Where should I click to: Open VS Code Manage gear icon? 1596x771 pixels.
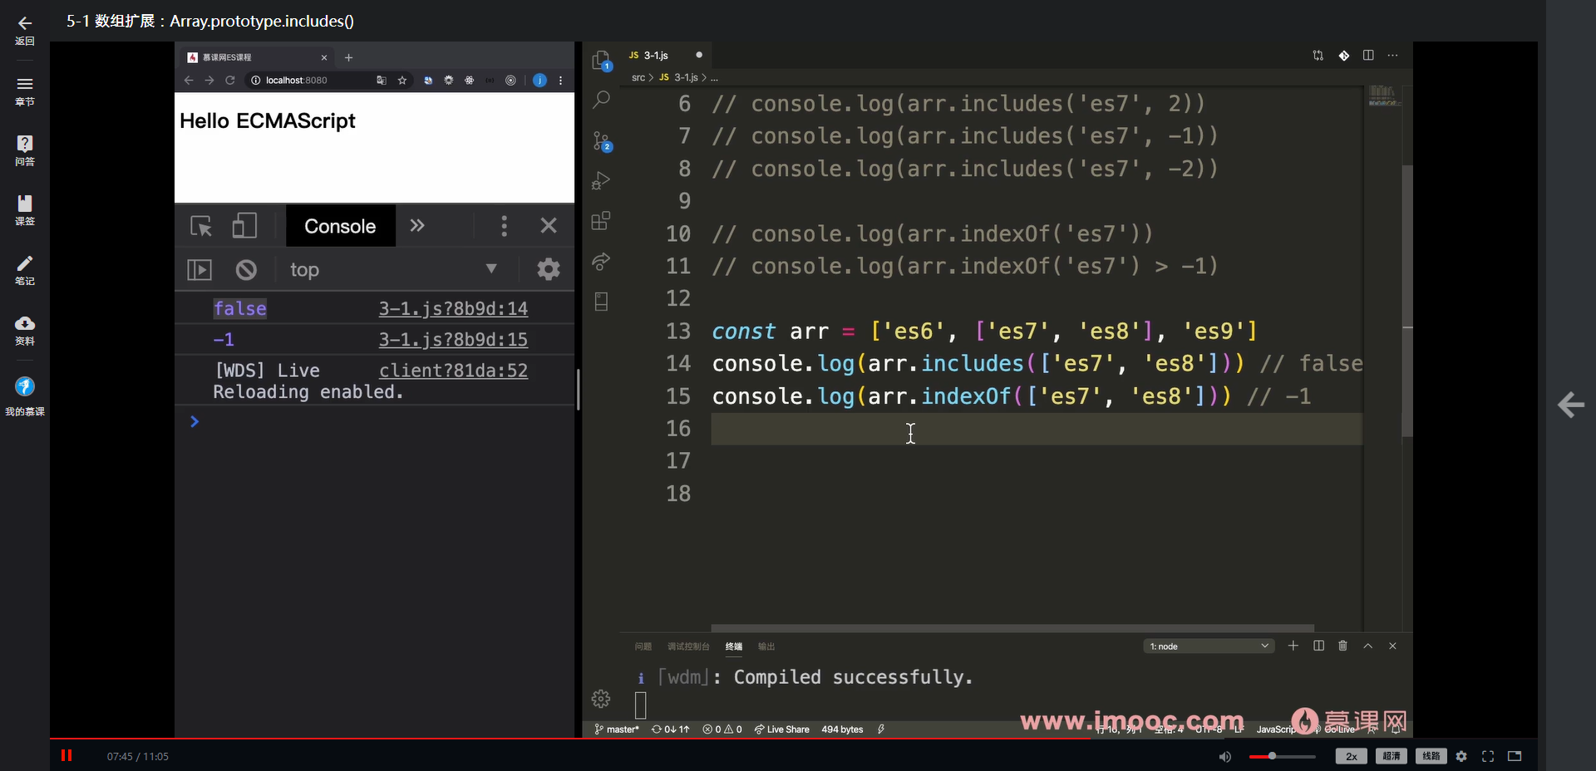[601, 699]
